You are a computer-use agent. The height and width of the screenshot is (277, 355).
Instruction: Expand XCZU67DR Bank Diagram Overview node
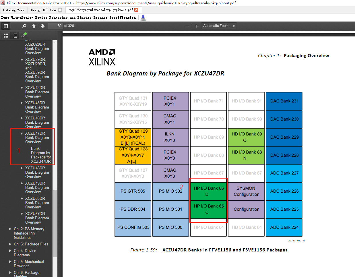22,214
